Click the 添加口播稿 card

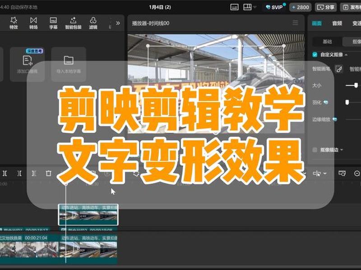[28, 64]
